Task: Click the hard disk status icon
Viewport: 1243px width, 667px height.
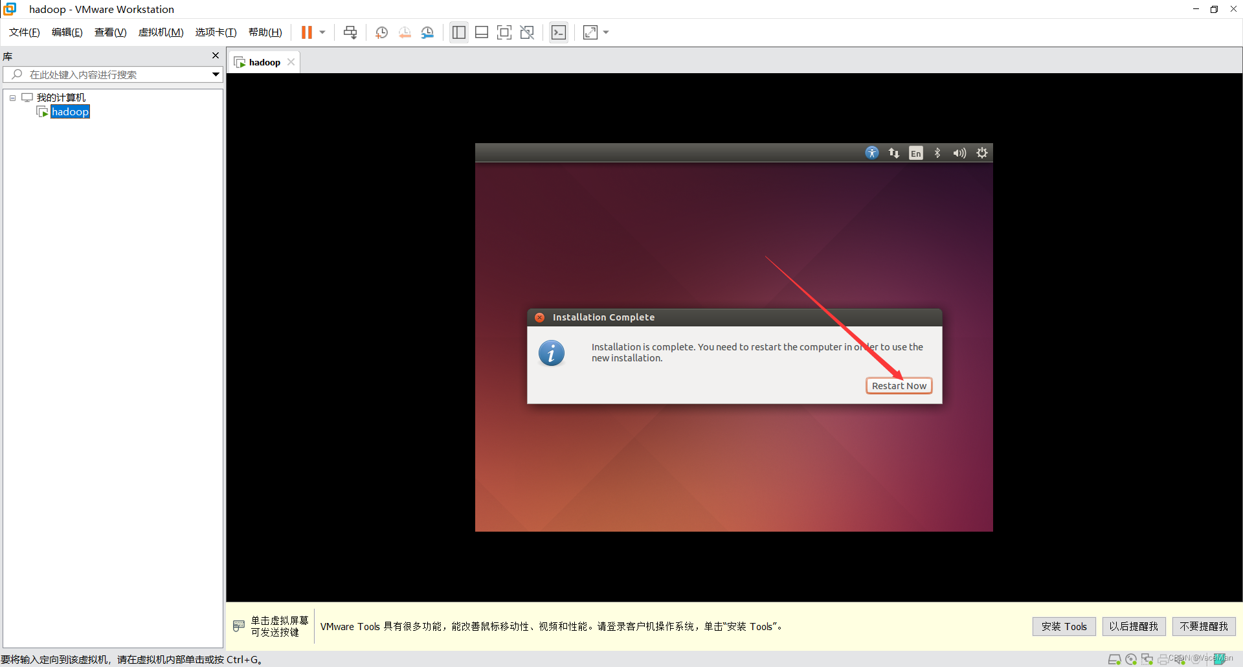Action: pos(1115,659)
